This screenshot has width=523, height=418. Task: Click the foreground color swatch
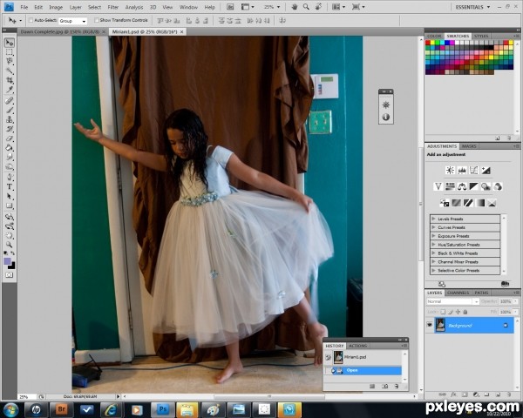click(x=7, y=261)
